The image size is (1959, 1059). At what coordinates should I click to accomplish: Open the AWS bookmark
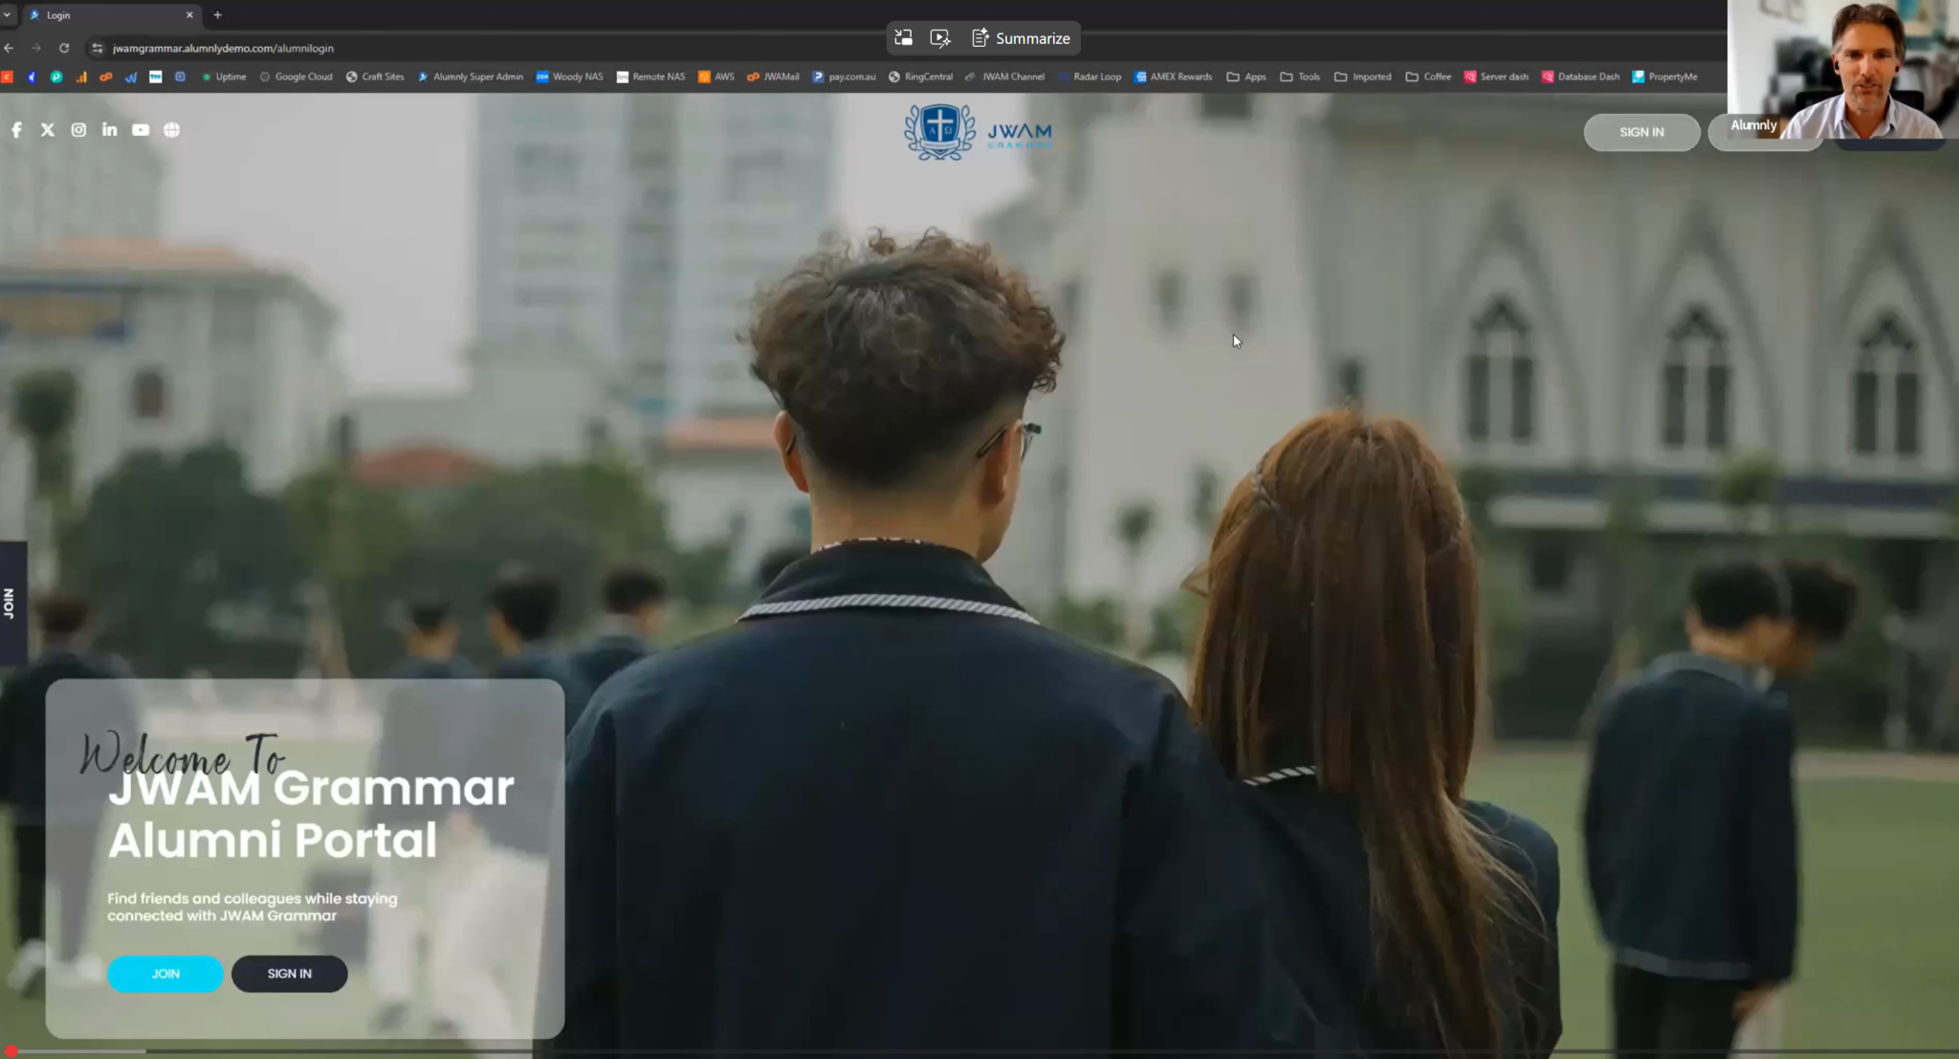(x=716, y=77)
